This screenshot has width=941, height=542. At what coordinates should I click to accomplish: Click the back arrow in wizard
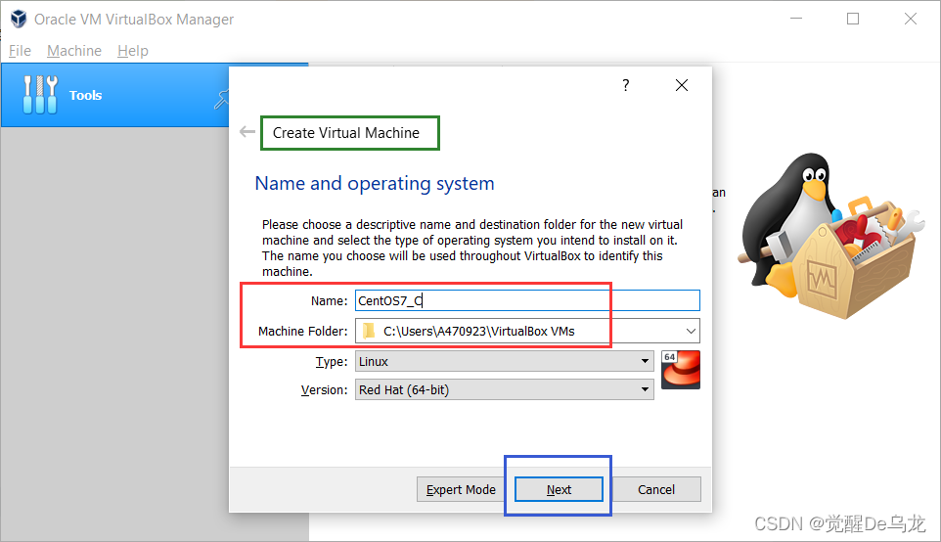click(x=247, y=132)
